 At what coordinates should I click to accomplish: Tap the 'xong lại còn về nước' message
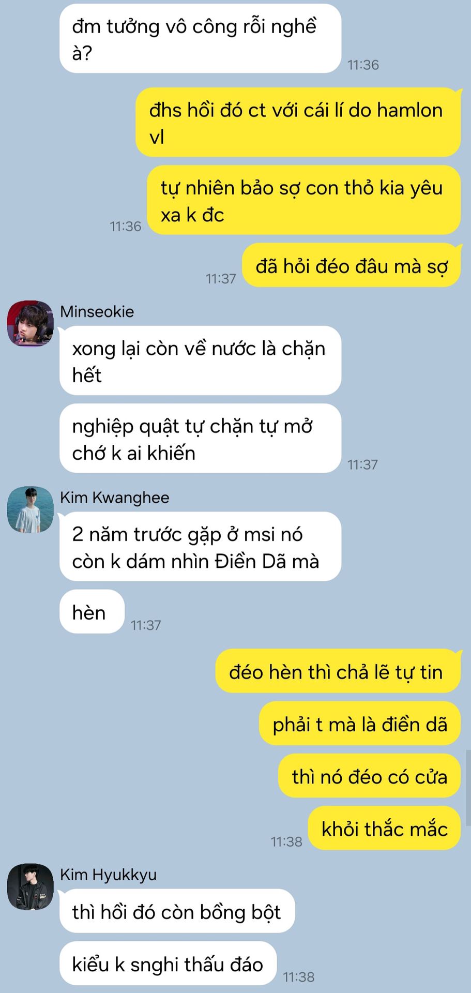click(x=200, y=360)
